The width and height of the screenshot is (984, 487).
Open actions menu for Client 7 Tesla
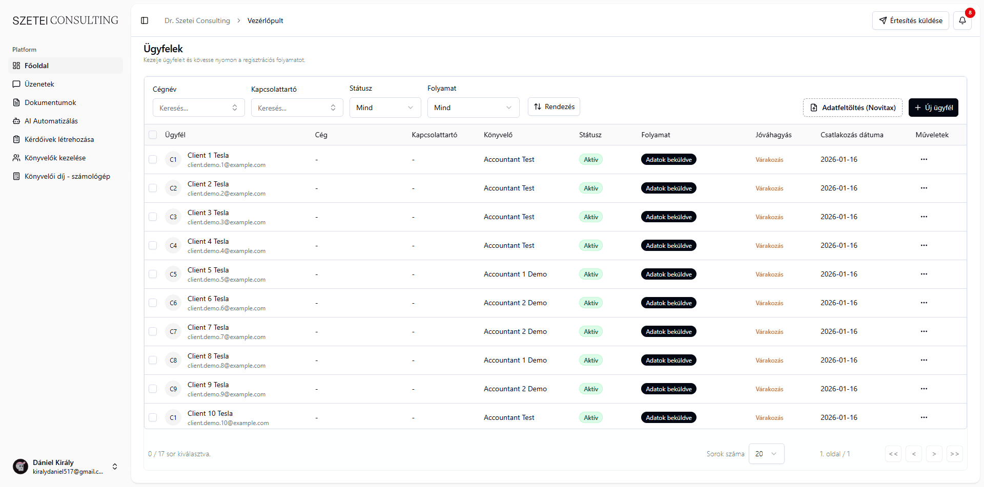924,331
